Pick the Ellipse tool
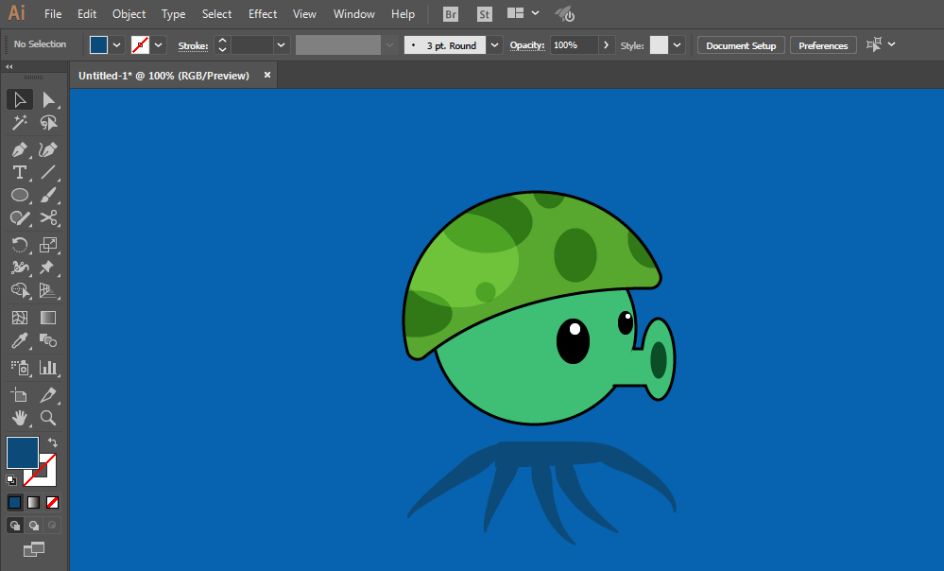The height and width of the screenshot is (571, 944). [x=19, y=196]
